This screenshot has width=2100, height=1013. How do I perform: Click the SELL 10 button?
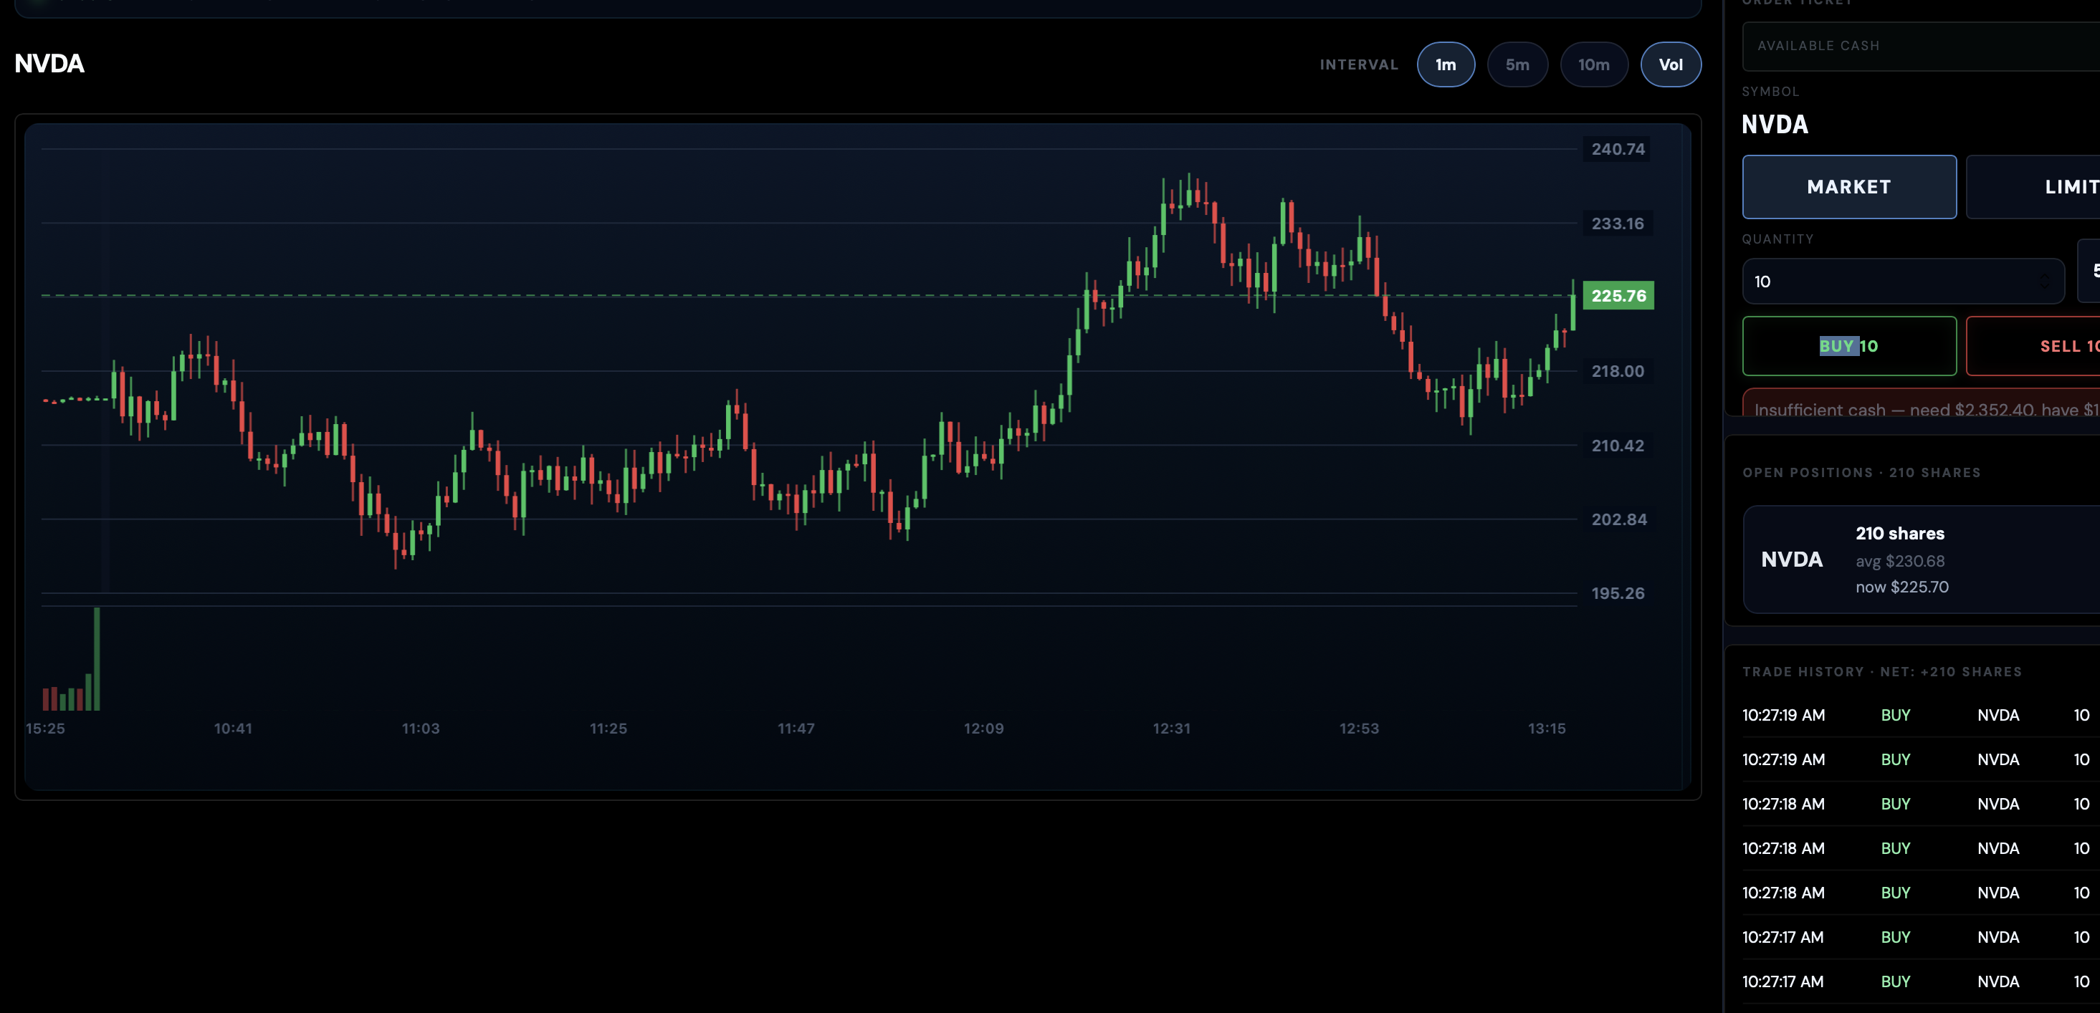(x=2034, y=345)
